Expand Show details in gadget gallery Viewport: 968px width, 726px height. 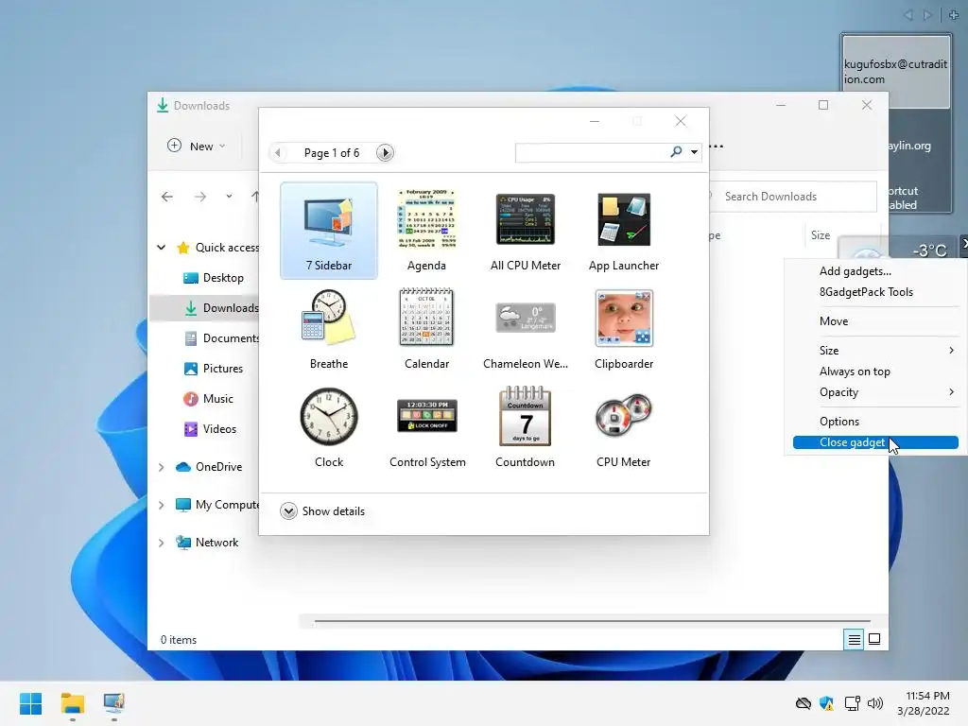322,511
